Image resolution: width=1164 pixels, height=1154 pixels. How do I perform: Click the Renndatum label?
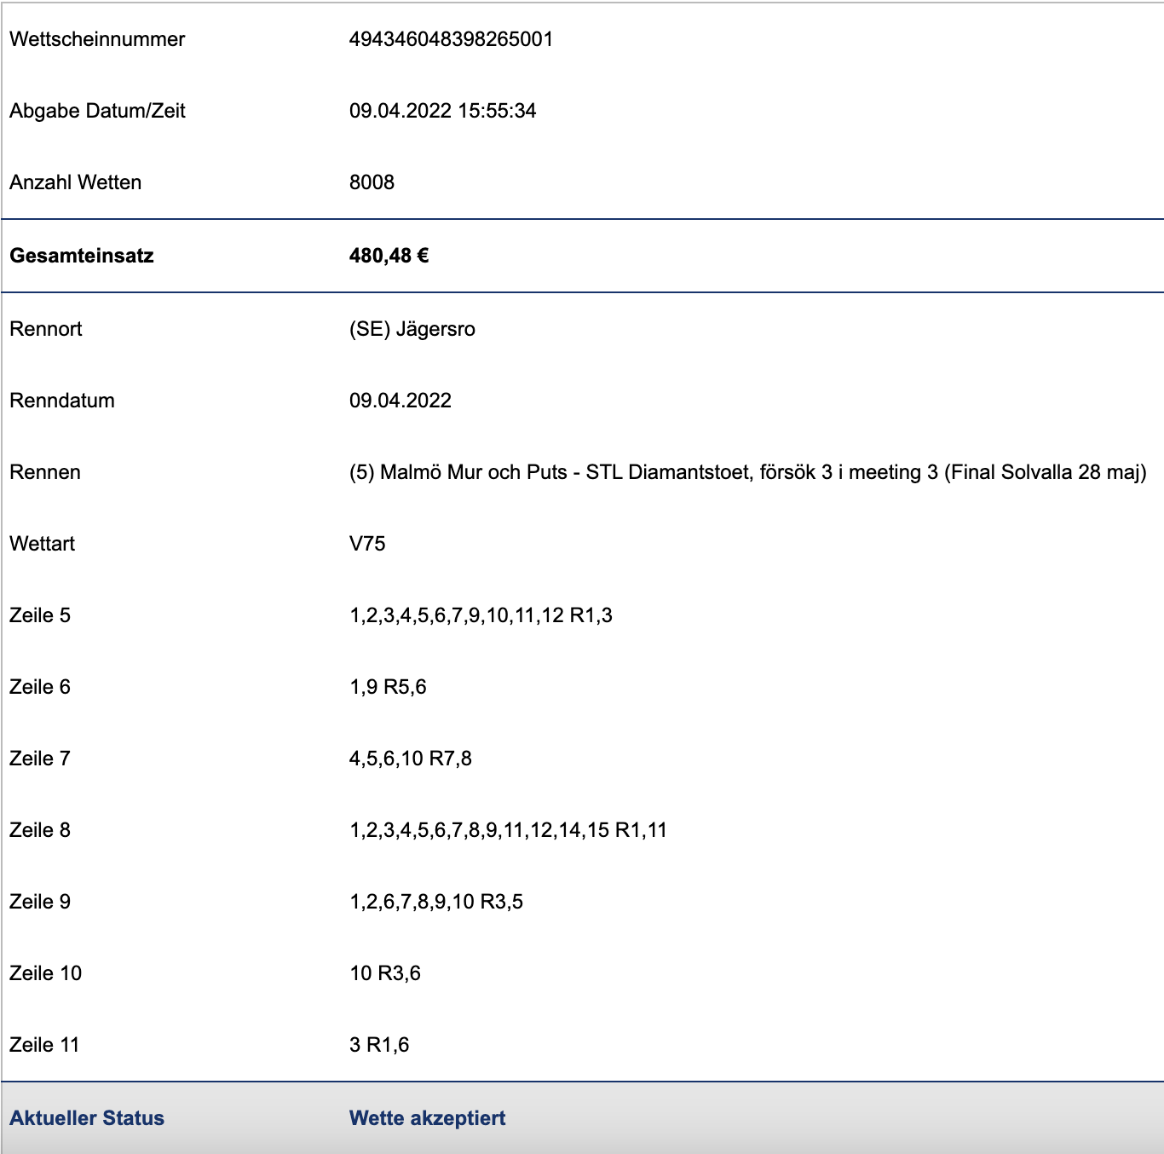pyautogui.click(x=62, y=401)
